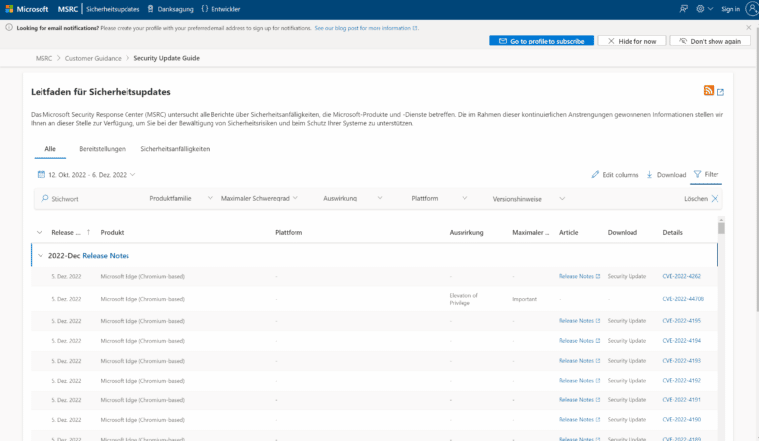
Task: Select the Alle tab
Action: pyautogui.click(x=50, y=149)
